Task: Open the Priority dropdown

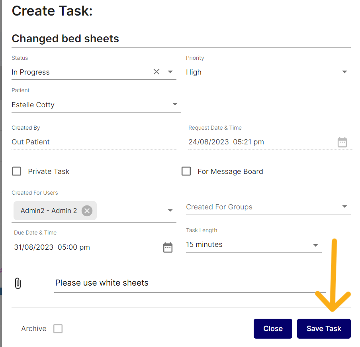Action: [344, 72]
